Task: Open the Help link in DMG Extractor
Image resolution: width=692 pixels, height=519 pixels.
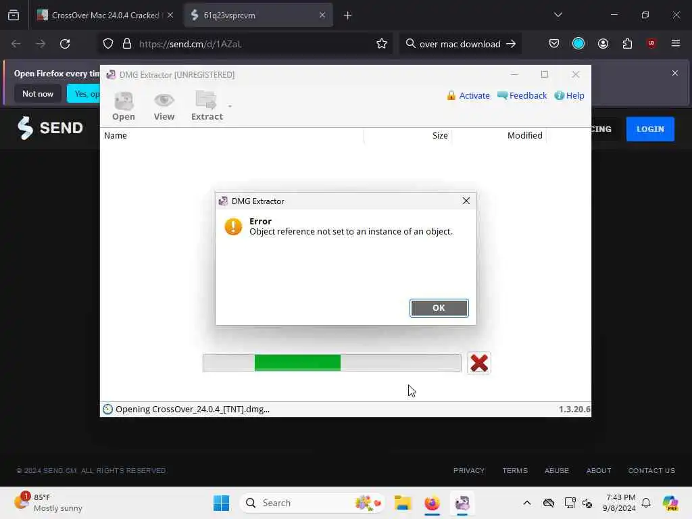Action: [569, 95]
